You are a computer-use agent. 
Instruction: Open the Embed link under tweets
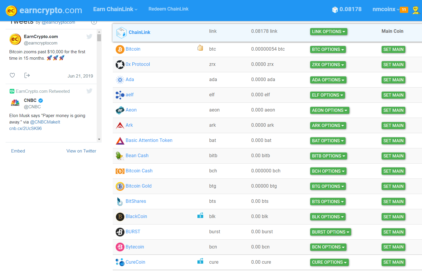pyautogui.click(x=18, y=151)
